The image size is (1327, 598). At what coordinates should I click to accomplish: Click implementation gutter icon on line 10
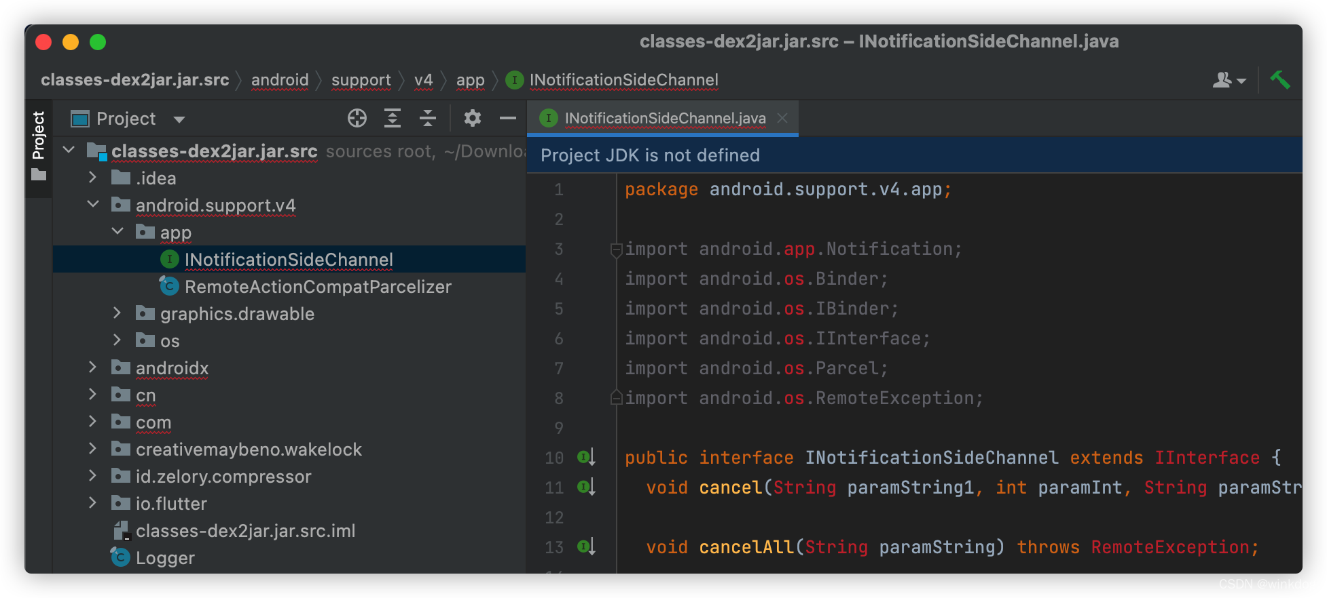(x=587, y=458)
